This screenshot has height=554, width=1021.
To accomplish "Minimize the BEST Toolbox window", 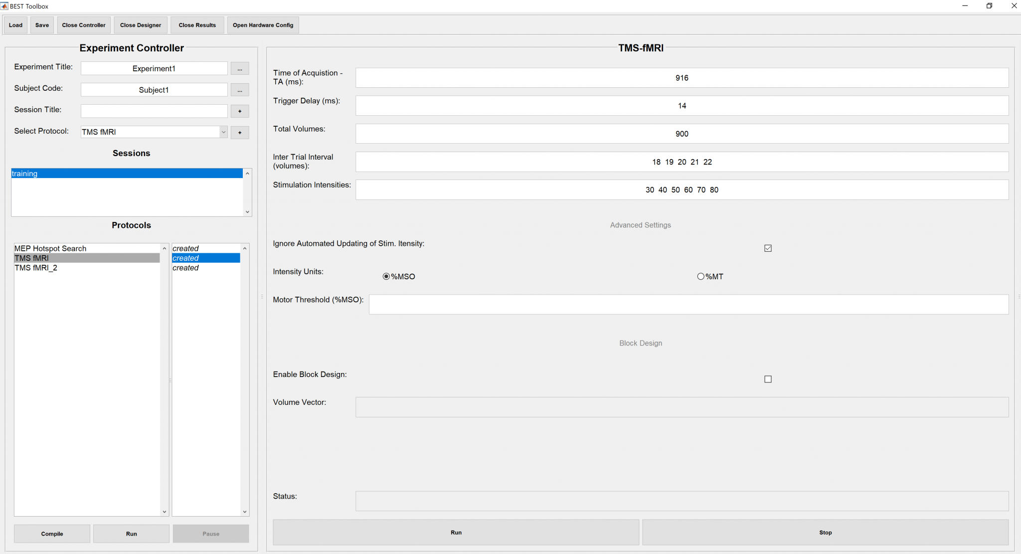I will (x=965, y=6).
